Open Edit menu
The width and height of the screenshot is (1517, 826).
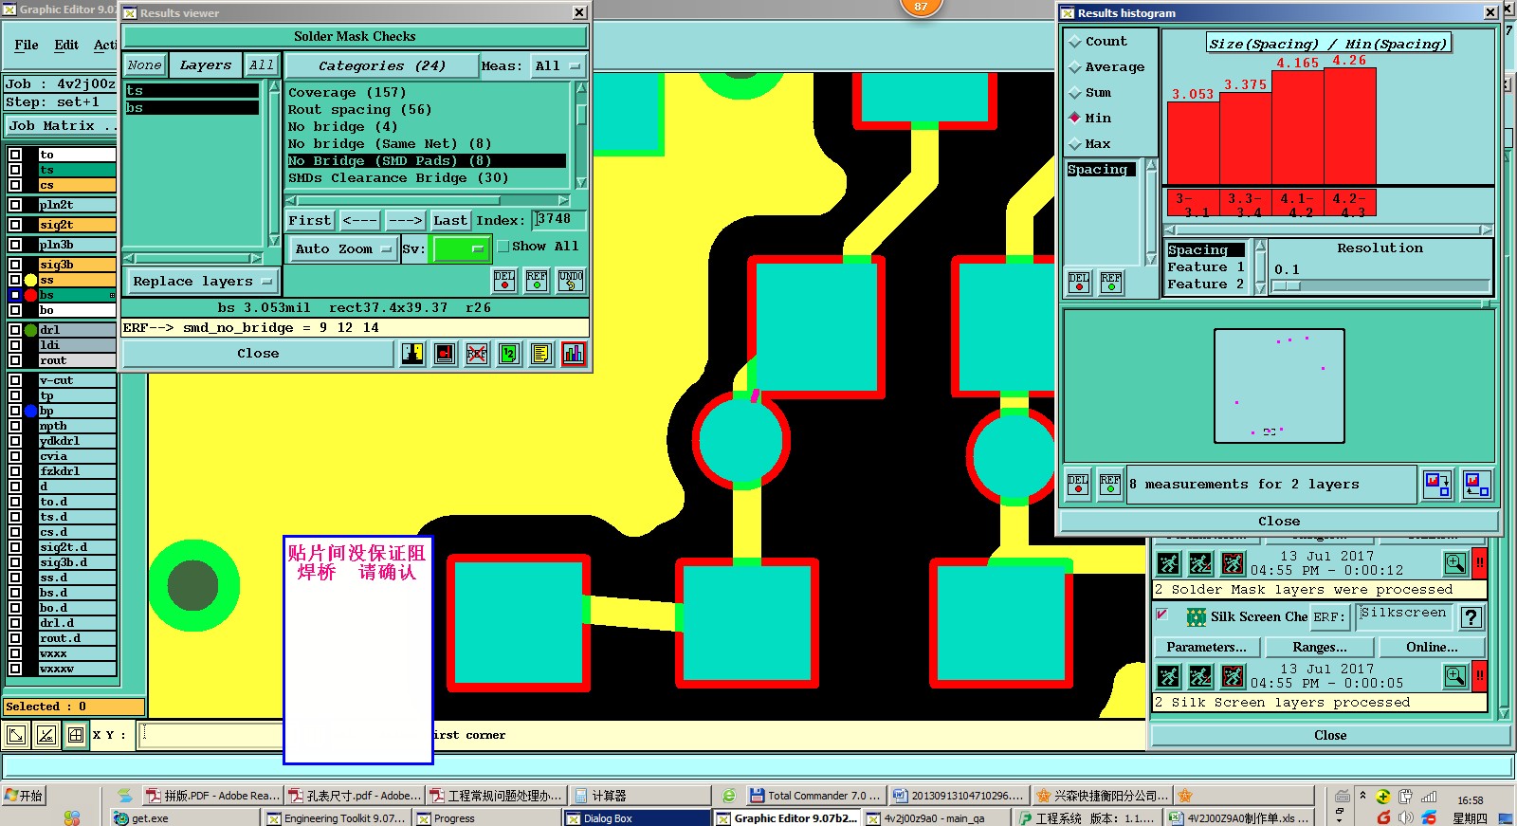click(66, 45)
